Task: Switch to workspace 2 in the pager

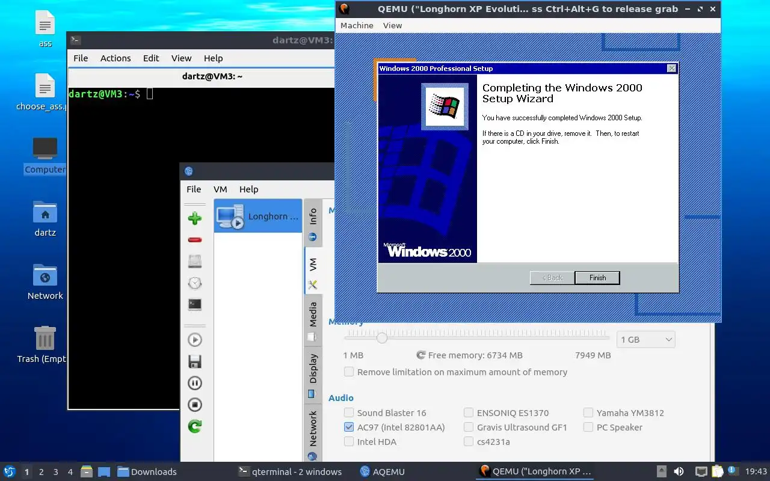Action: tap(41, 472)
